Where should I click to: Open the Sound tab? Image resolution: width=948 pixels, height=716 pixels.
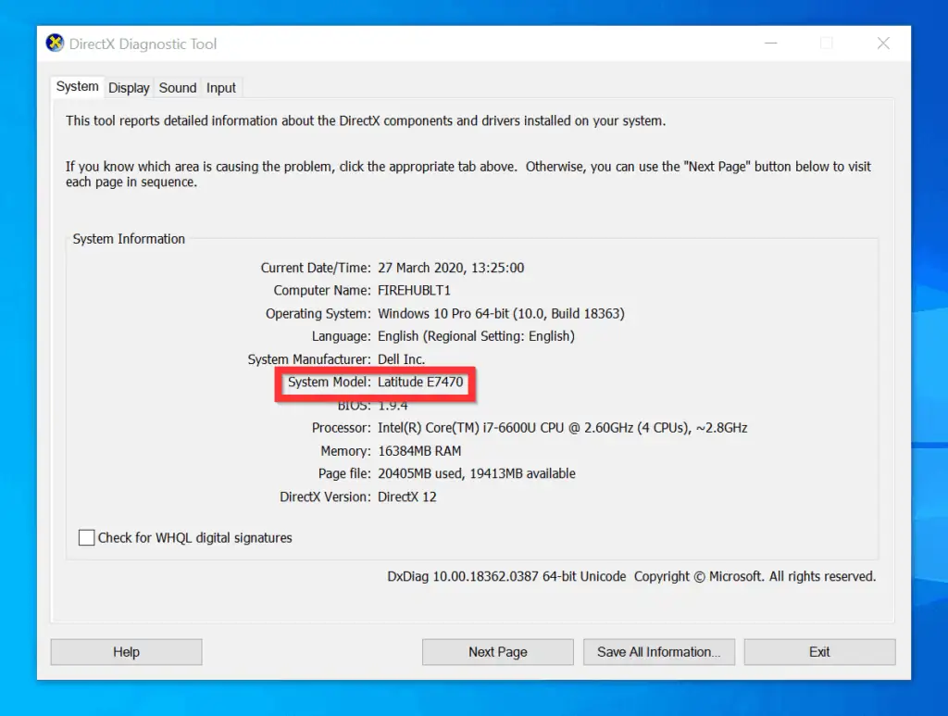177,87
